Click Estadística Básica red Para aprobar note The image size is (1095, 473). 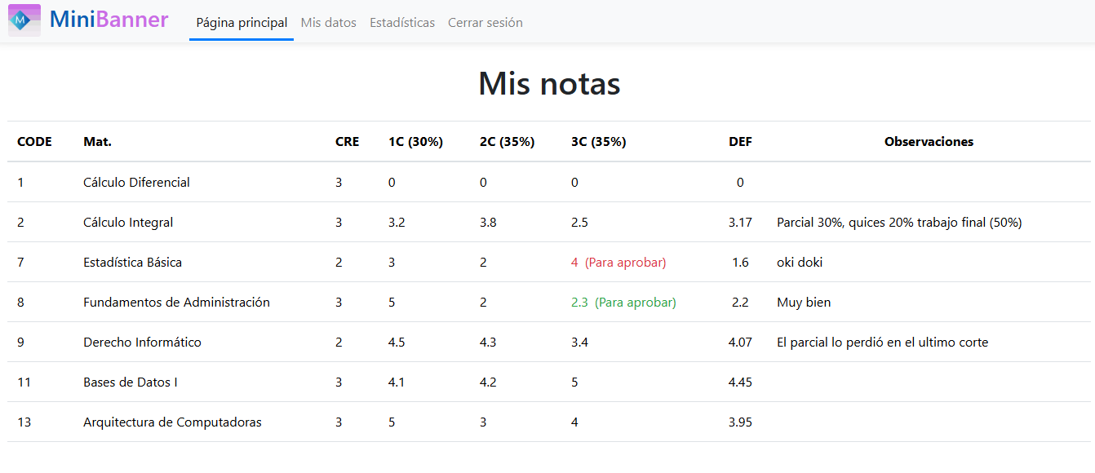[x=625, y=262]
